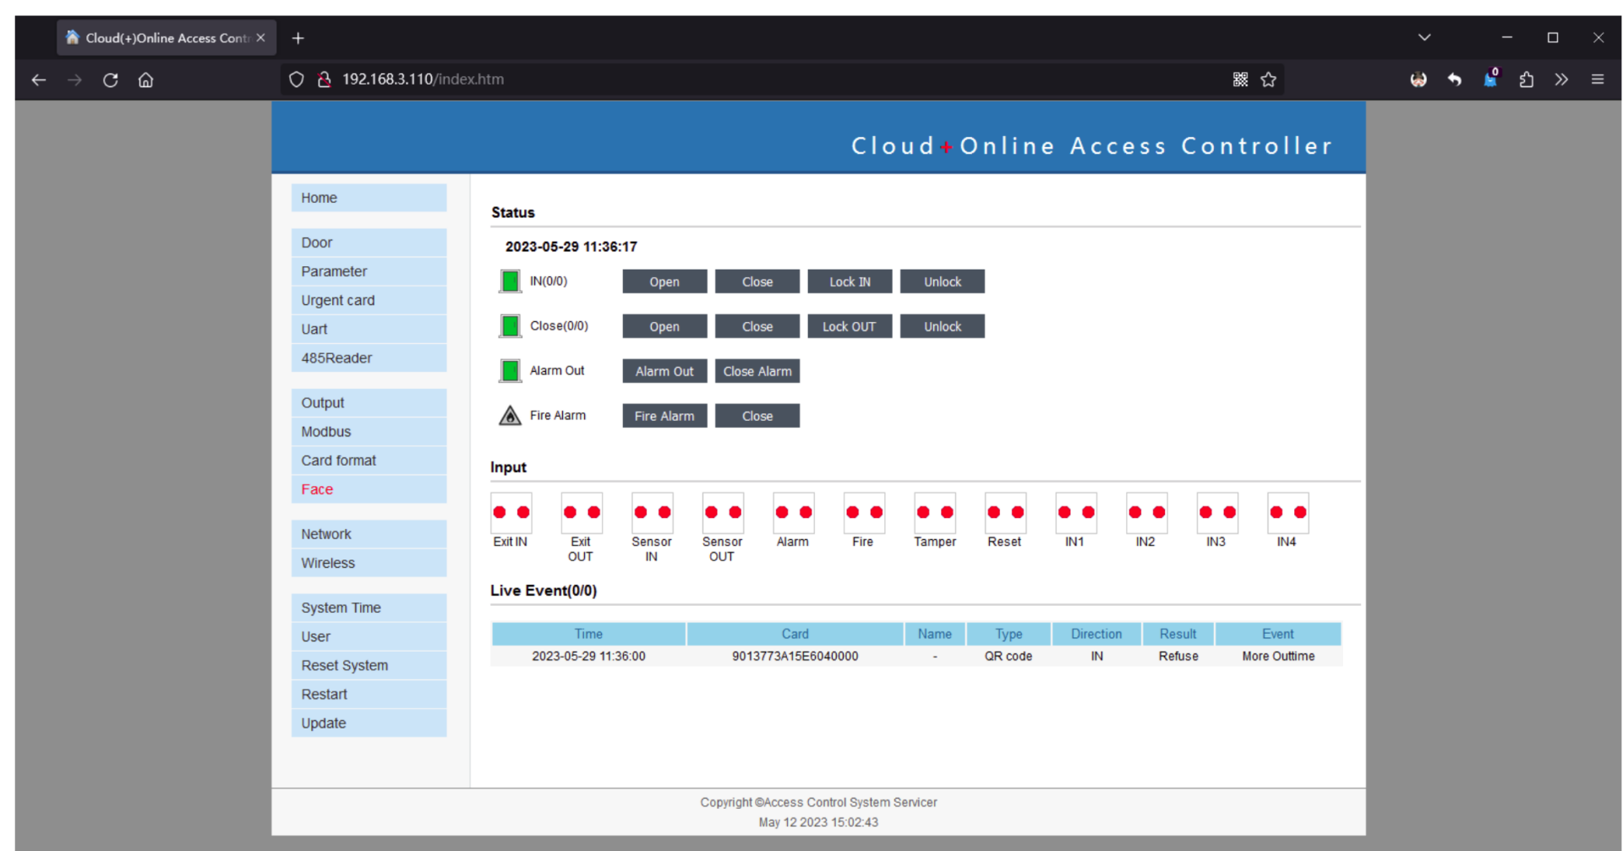Reload the page with the browser refresh icon
Image resolution: width=1623 pixels, height=851 pixels.
111,80
